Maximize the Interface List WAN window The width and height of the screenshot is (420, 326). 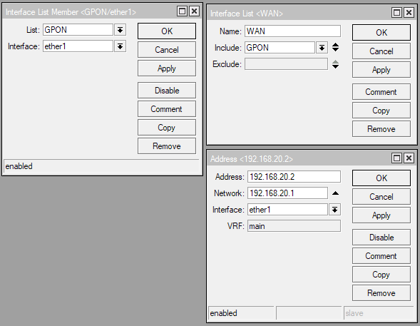click(396, 13)
